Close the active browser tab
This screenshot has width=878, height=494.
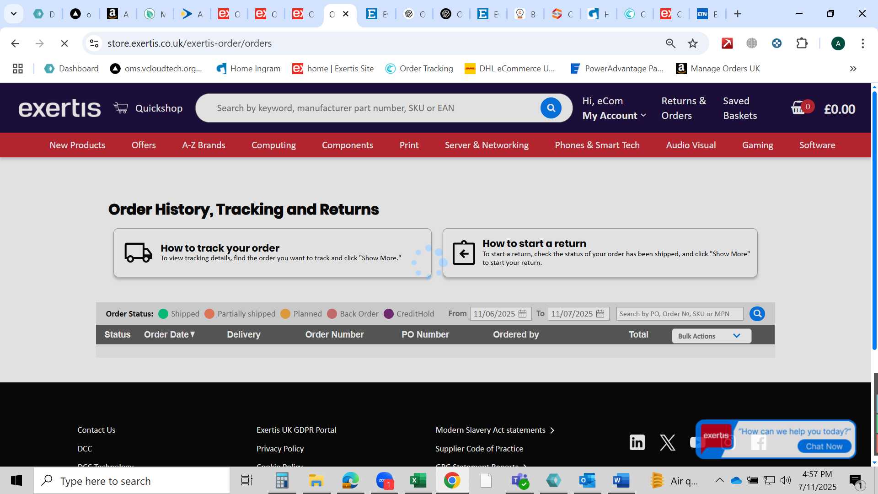[x=346, y=14]
